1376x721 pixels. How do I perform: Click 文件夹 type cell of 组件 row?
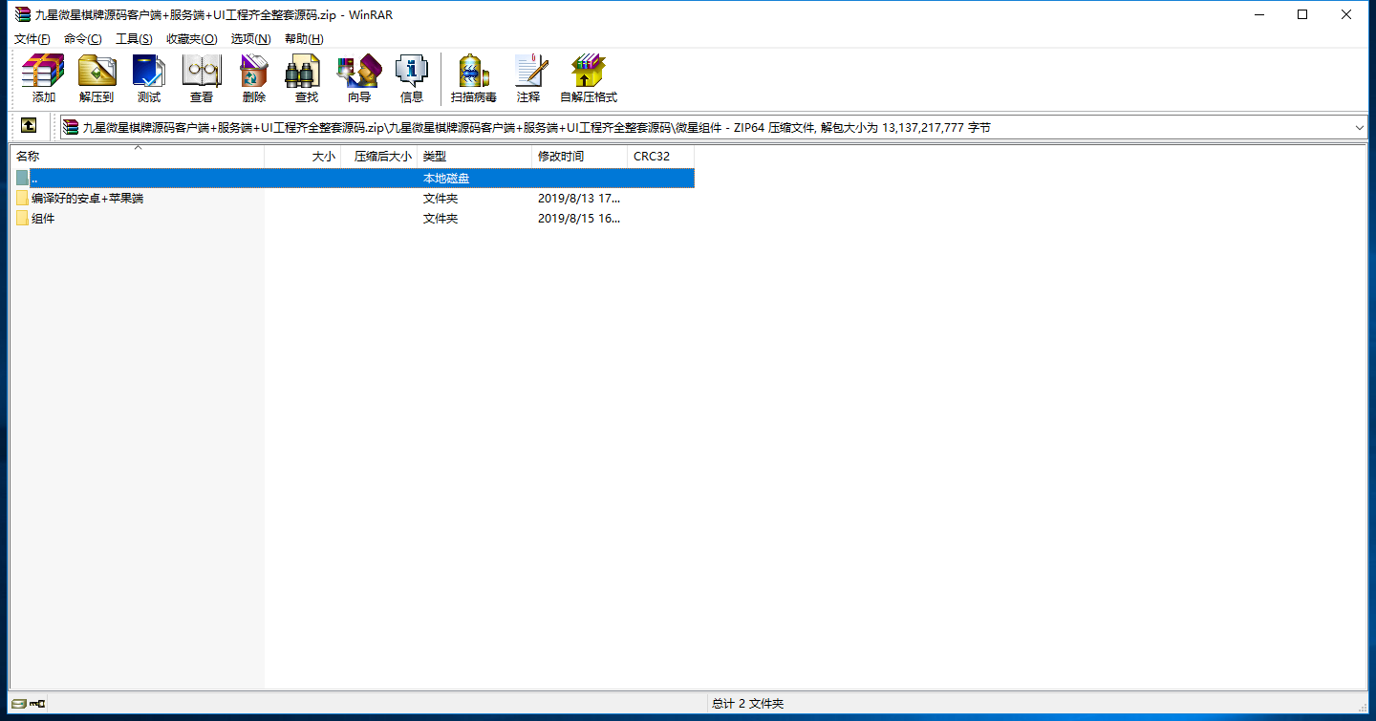click(x=441, y=219)
